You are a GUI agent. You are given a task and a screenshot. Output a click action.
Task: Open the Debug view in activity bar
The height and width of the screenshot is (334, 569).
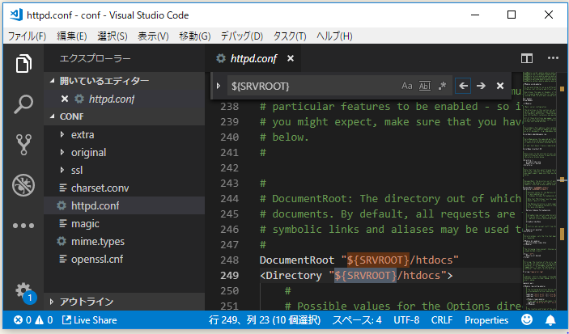pyautogui.click(x=23, y=185)
